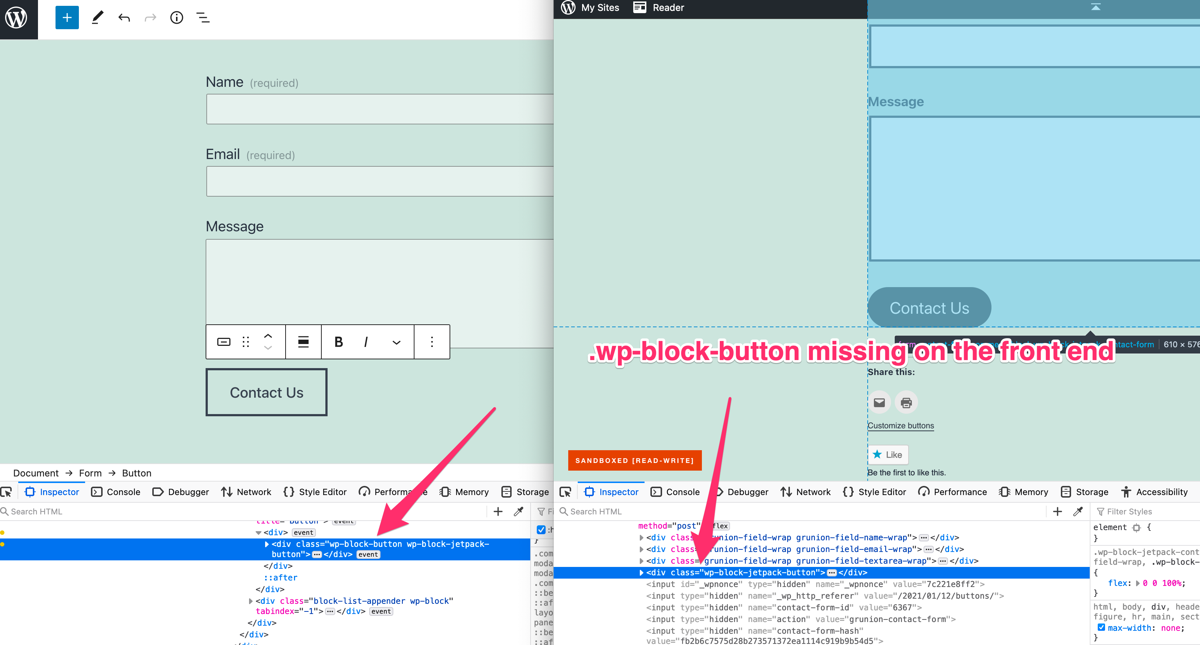The image size is (1200, 645).
Task: Click the Redo arrow in the editor toolbar
Action: click(x=150, y=17)
